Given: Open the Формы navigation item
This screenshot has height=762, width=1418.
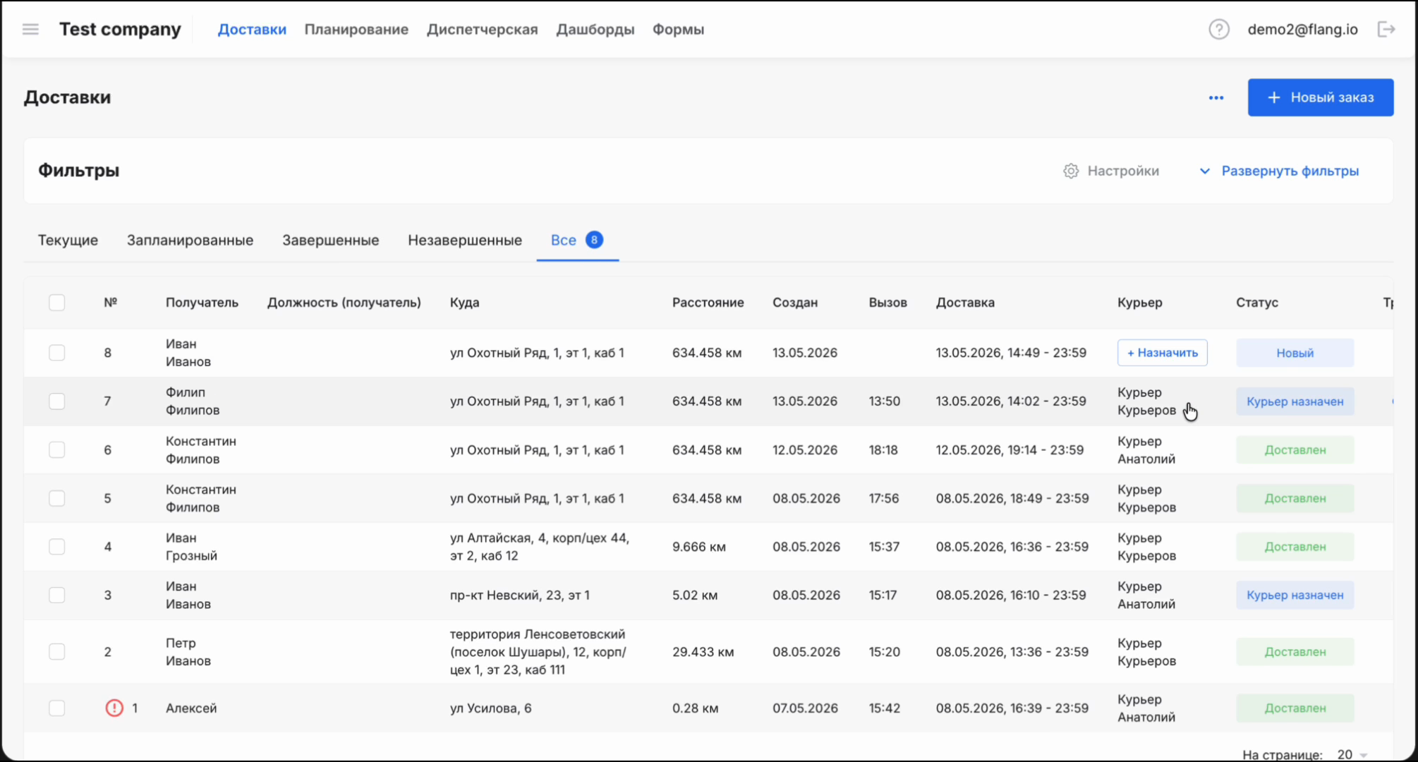Looking at the screenshot, I should (x=678, y=29).
